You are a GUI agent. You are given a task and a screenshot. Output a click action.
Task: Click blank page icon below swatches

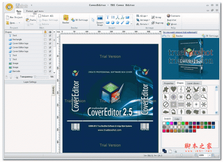point(170,151)
